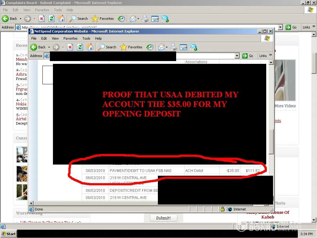Expand Mail dropdown arrow in NetSpend toolbar

pos(167,47)
